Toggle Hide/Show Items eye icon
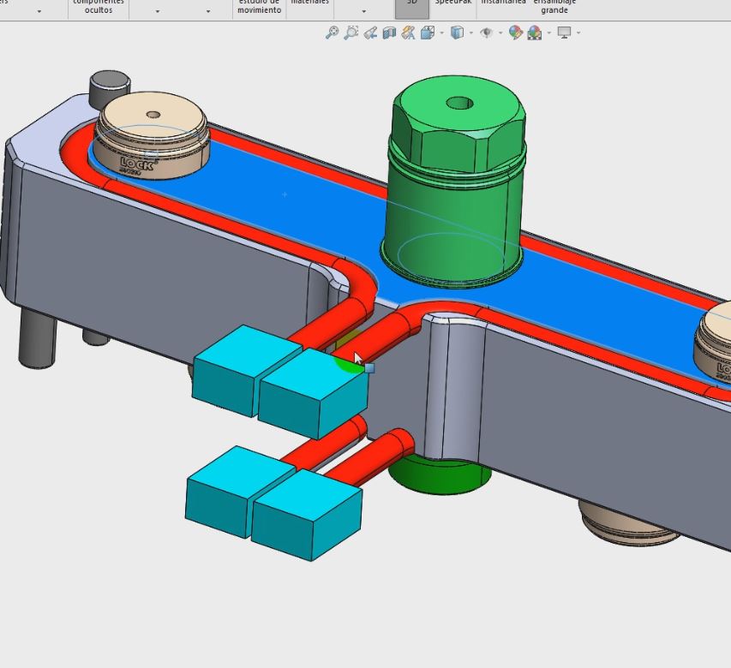 (x=486, y=33)
